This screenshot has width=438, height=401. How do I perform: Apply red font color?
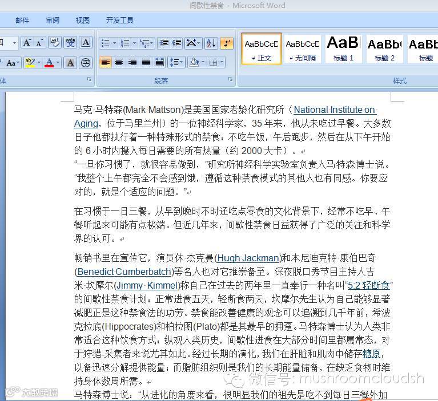49,63
